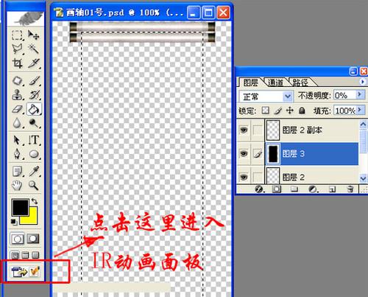Select the Healing/Patch tool
Viewport: 368px width, 297px height.
coord(17,81)
